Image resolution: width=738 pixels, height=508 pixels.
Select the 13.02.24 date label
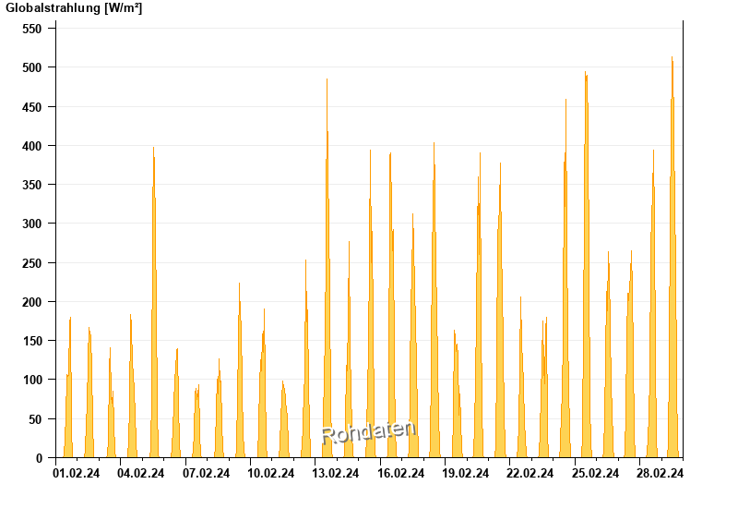click(x=336, y=474)
